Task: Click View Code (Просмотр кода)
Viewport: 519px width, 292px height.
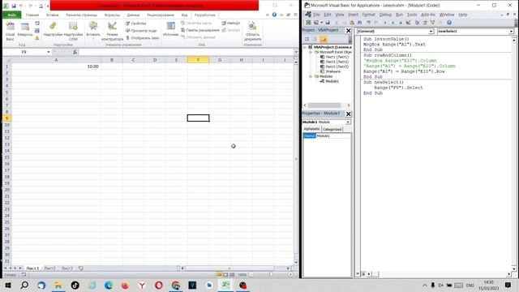Action: (x=141, y=31)
